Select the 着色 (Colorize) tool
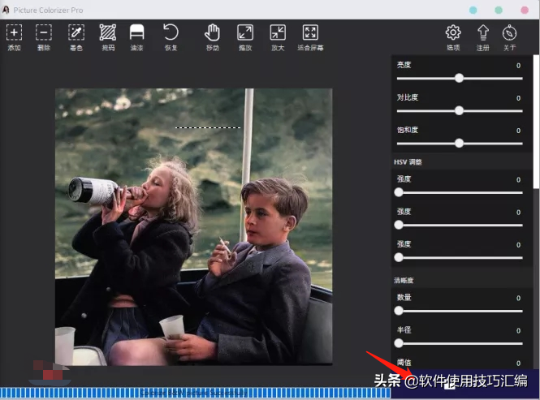Viewport: 540px width, 400px height. tap(76, 32)
